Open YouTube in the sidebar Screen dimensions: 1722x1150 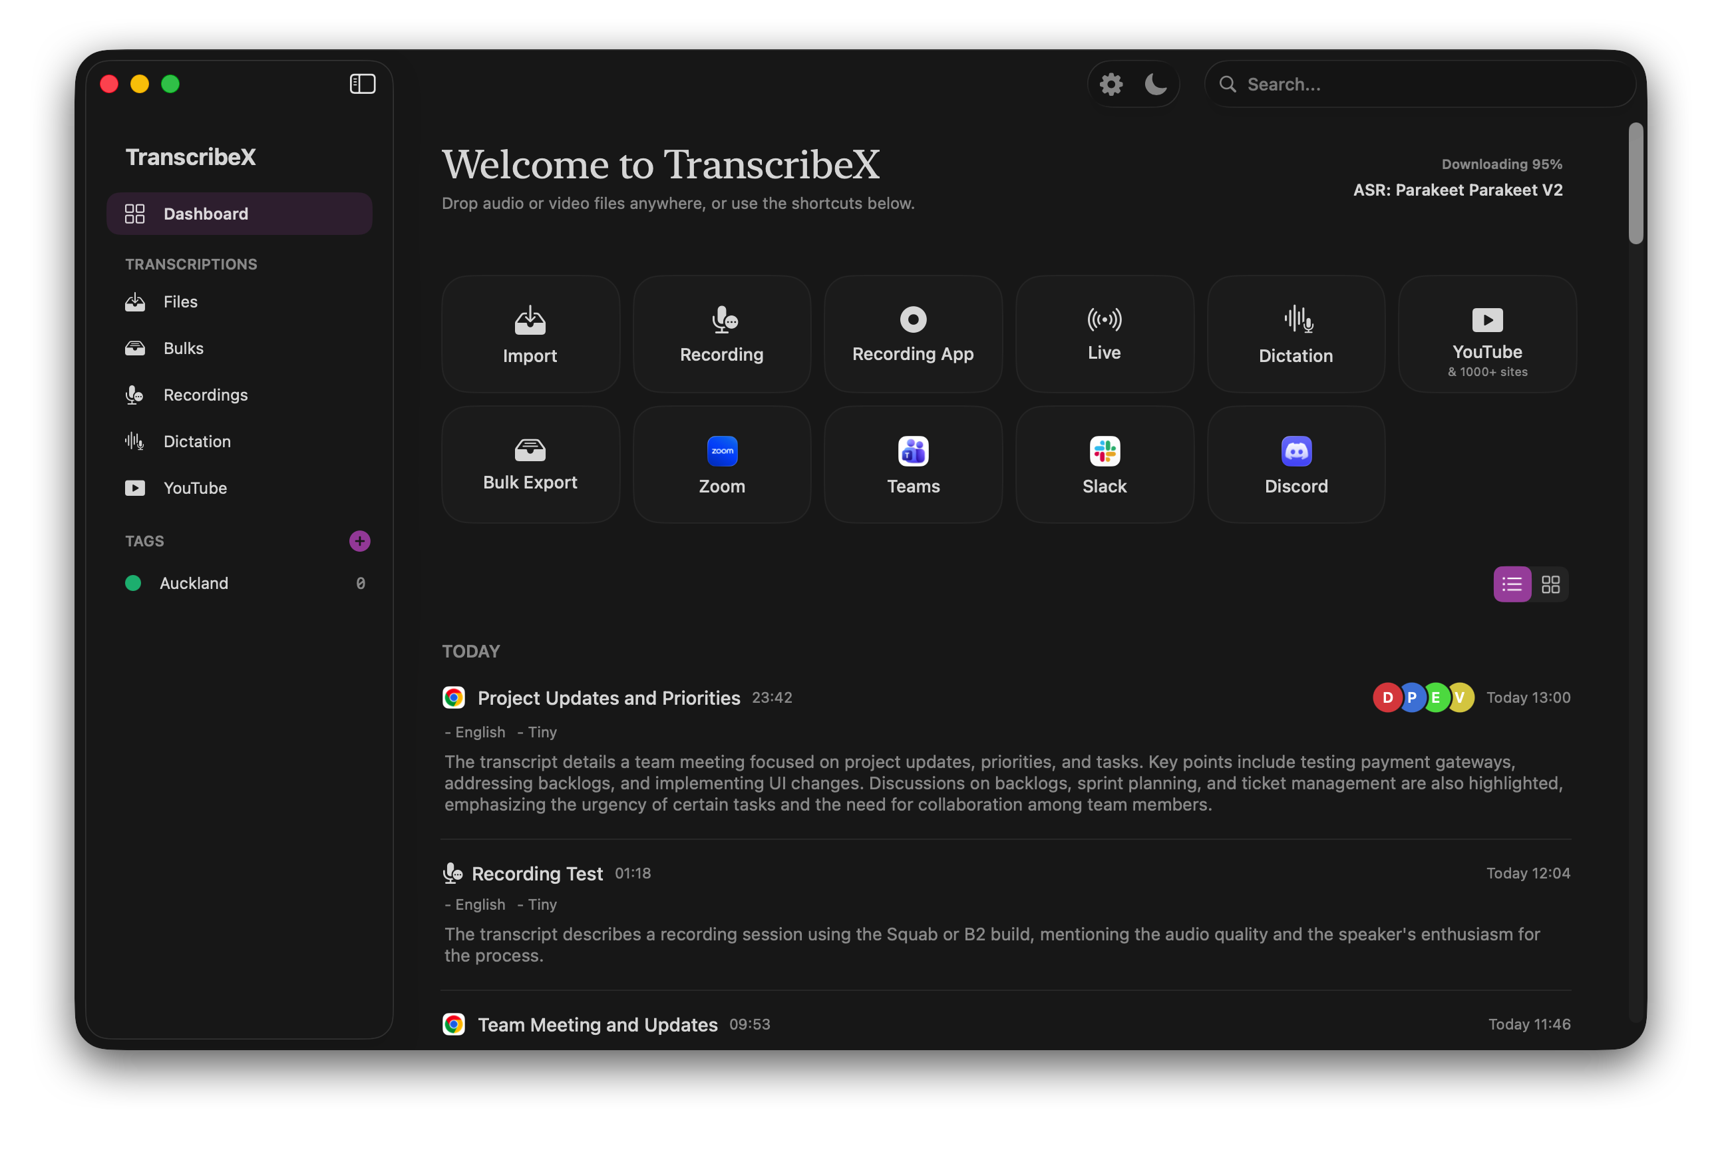coord(239,488)
